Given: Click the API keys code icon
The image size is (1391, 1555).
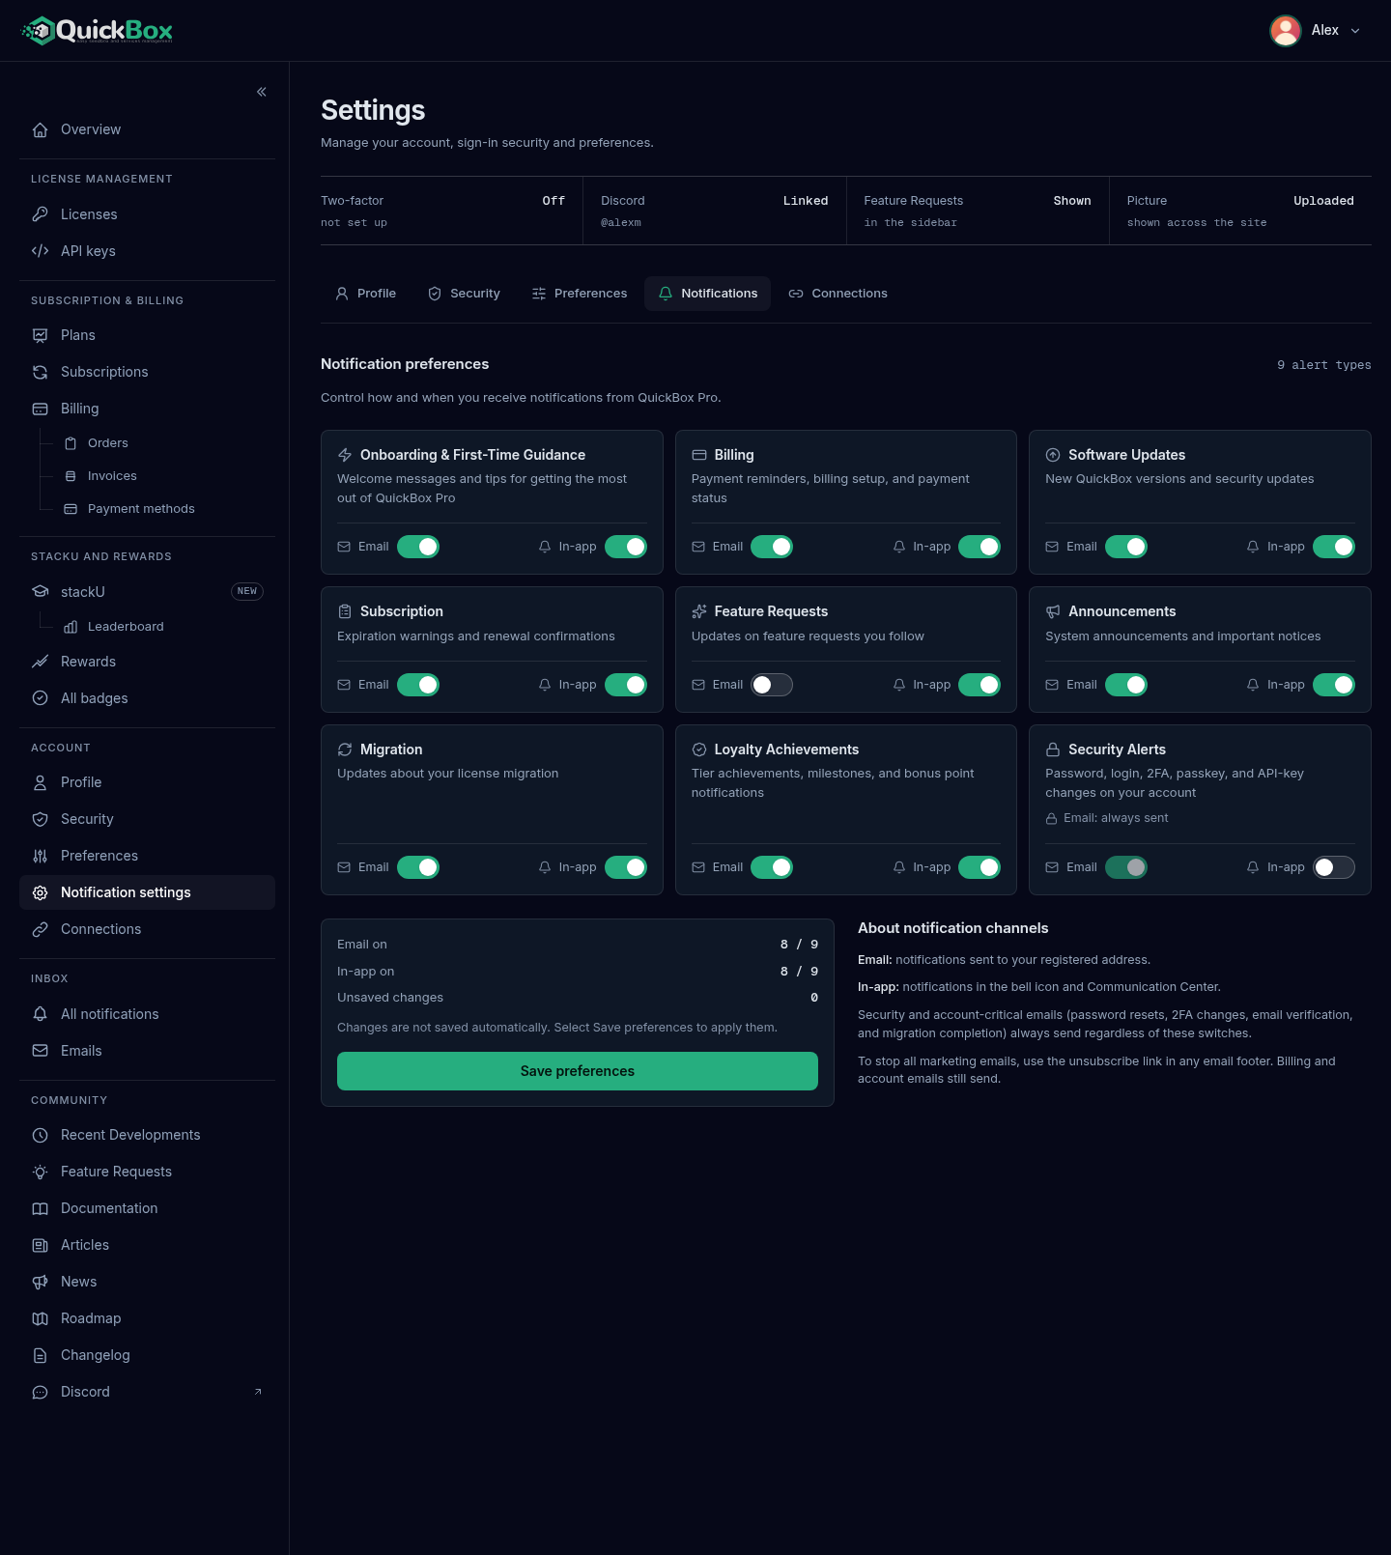Looking at the screenshot, I should tap(41, 251).
